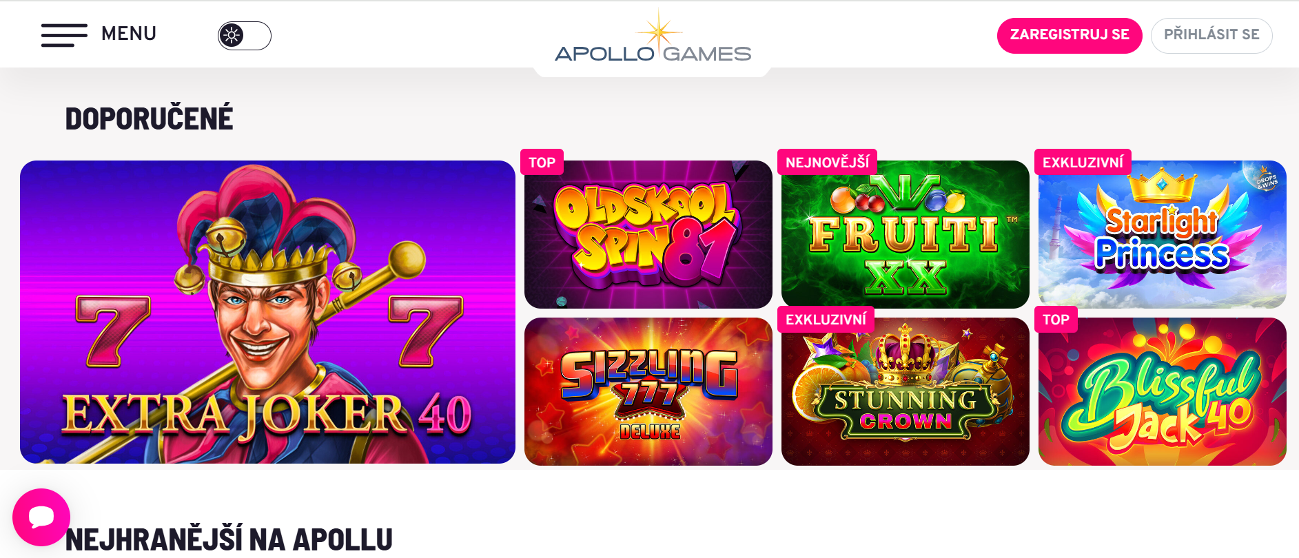The image size is (1299, 558).
Task: Go to Apollo Games logo homepage
Action: 653,38
